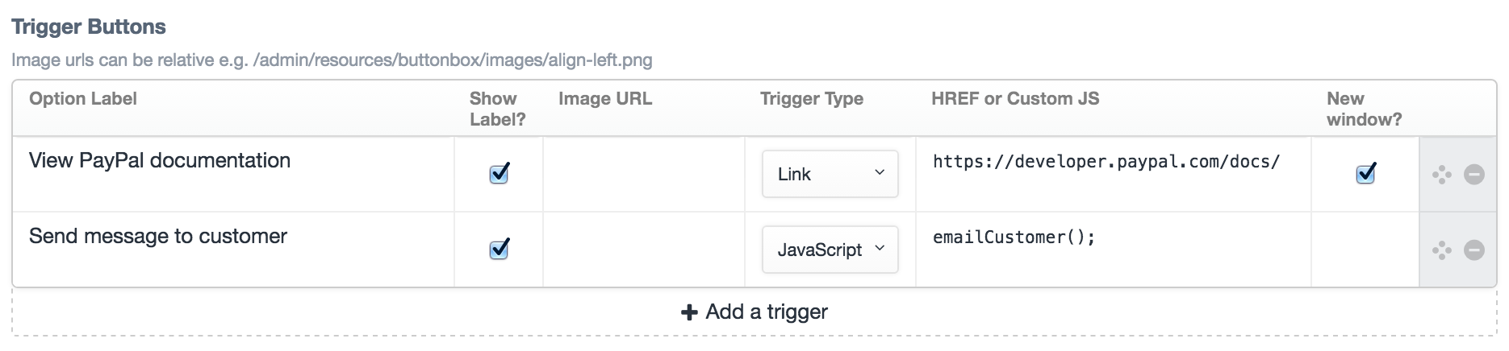Edit the View PayPal documentation label field
The height and width of the screenshot is (351, 1509).
coord(234,161)
